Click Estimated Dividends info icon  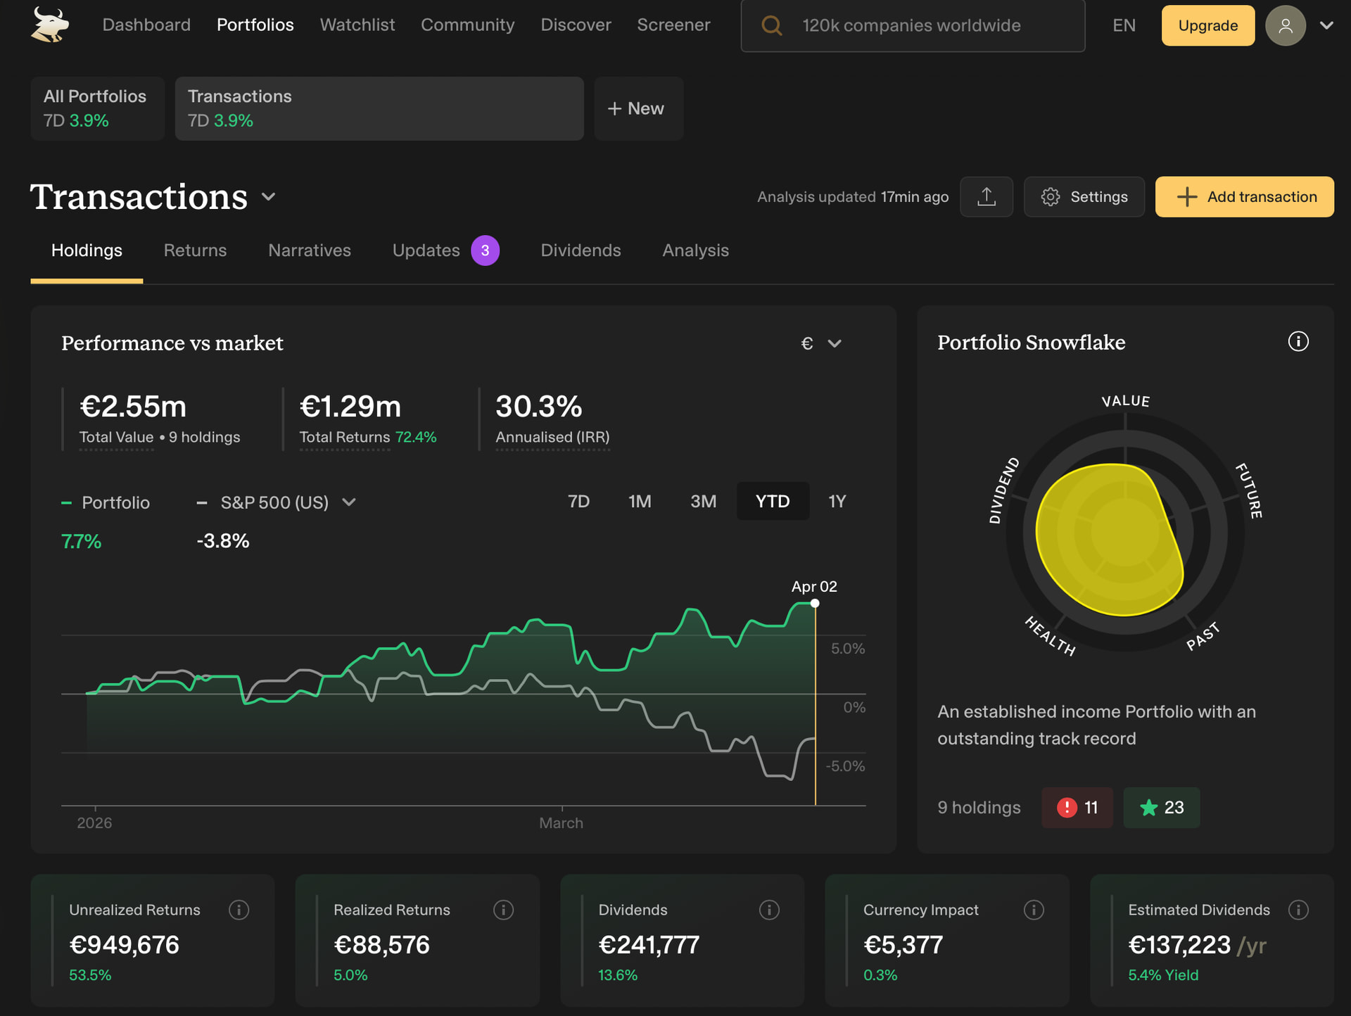point(1298,910)
